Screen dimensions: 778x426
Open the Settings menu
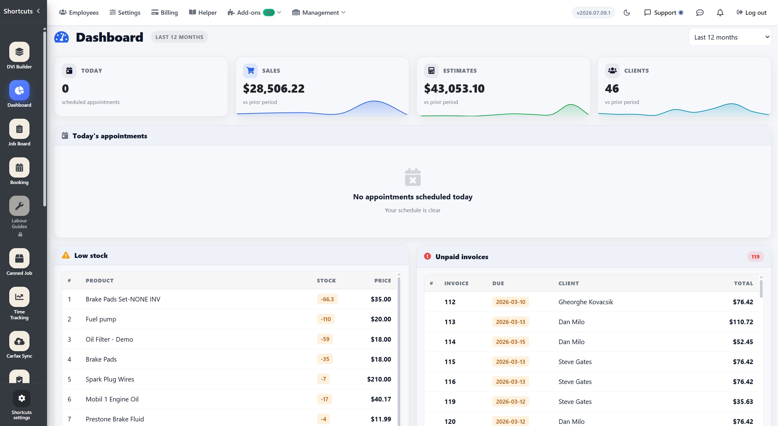(x=125, y=13)
